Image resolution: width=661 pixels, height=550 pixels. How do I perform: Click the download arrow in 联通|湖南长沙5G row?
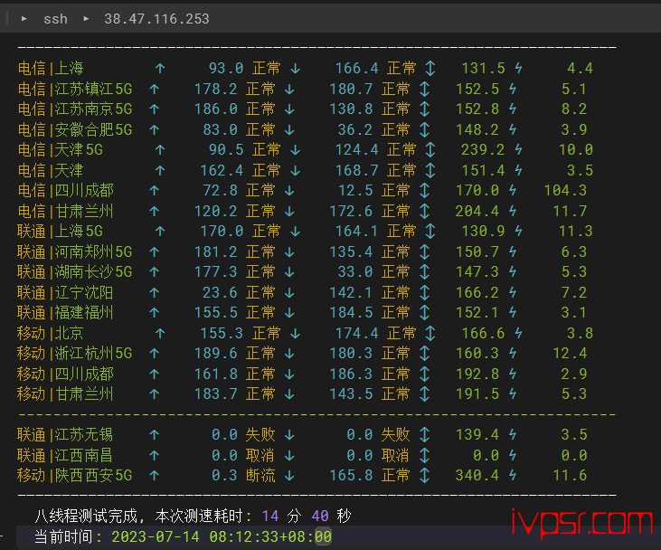click(289, 272)
